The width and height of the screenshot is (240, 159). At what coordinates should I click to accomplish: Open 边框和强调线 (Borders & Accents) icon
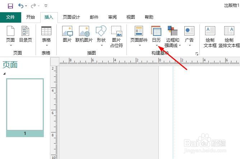(172, 31)
